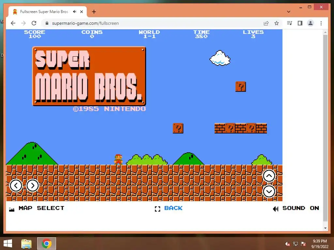Image resolution: width=334 pixels, height=250 pixels.
Task: Click the Mario character sprite
Action: (118, 160)
